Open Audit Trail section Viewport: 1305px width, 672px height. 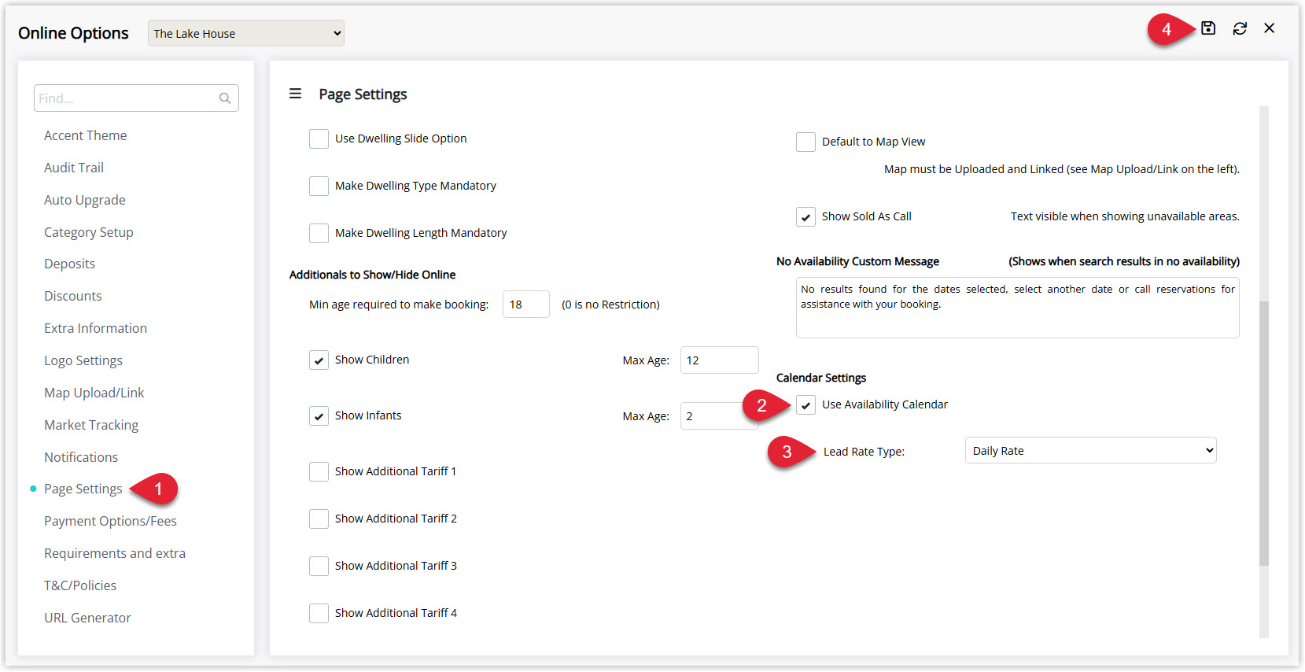tap(74, 168)
